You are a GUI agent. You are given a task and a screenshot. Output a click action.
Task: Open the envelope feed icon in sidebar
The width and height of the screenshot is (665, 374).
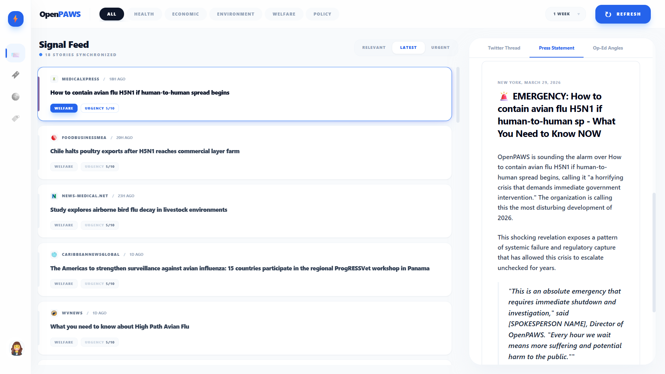click(16, 54)
